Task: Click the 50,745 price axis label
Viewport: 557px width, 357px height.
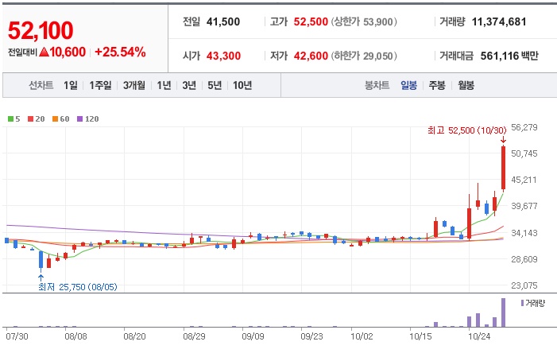Action: (524, 153)
